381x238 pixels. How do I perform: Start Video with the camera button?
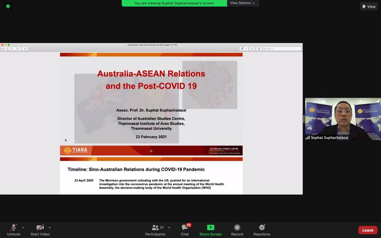[x=40, y=230]
